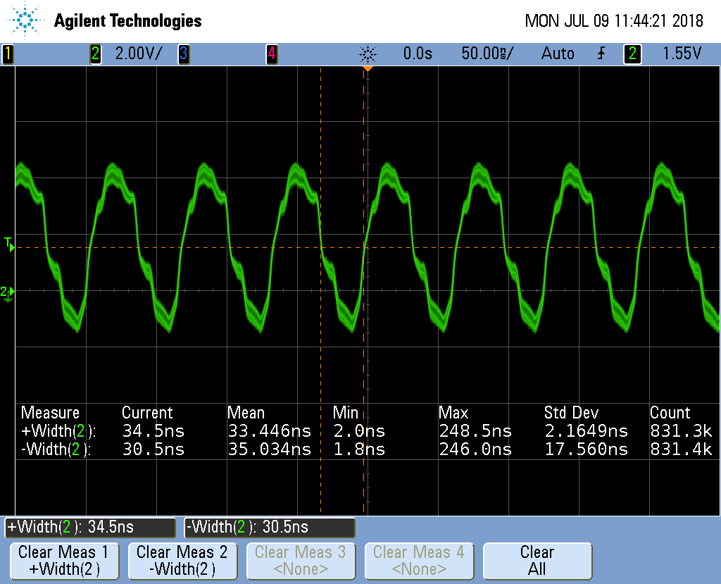
Task: Click the green trigger source 2 icon
Action: coord(632,54)
